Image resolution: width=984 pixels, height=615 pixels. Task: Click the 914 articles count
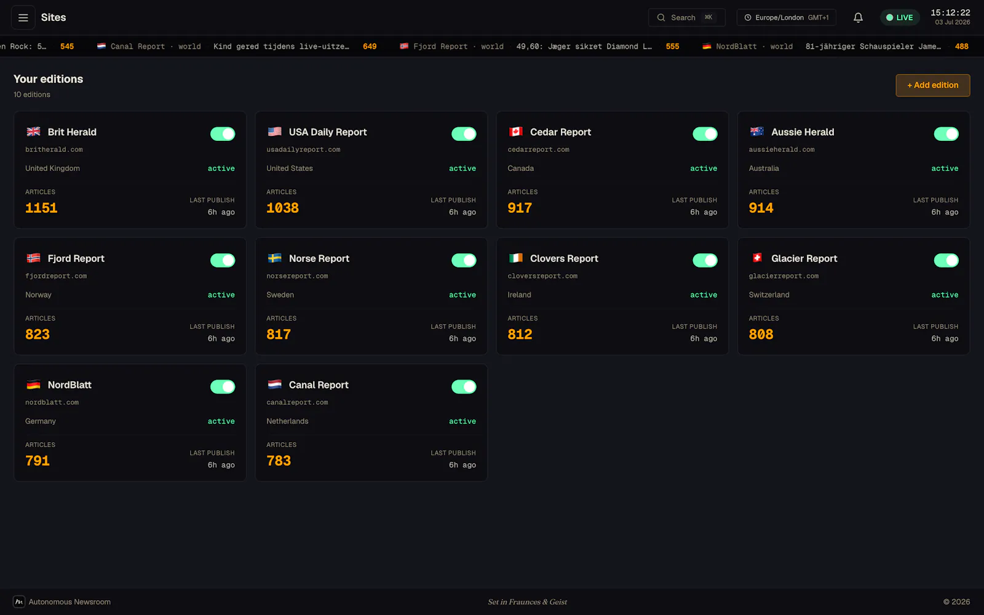tap(761, 208)
